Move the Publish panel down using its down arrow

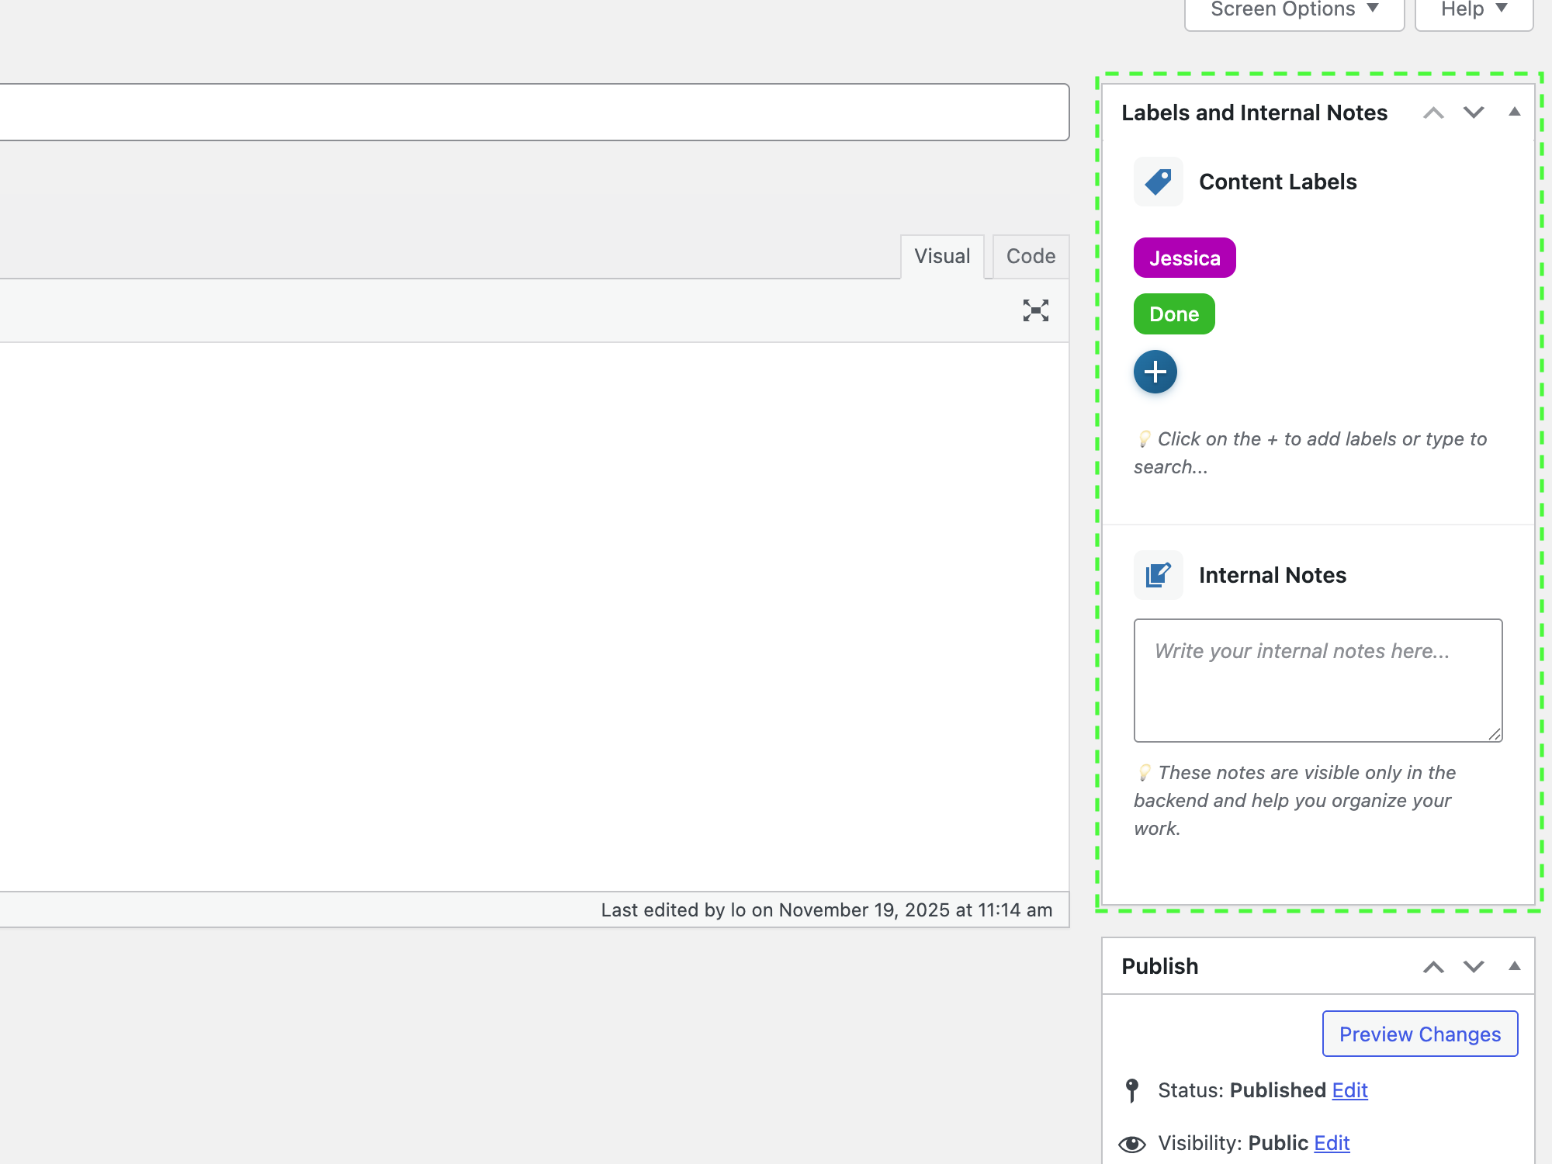click(x=1474, y=967)
